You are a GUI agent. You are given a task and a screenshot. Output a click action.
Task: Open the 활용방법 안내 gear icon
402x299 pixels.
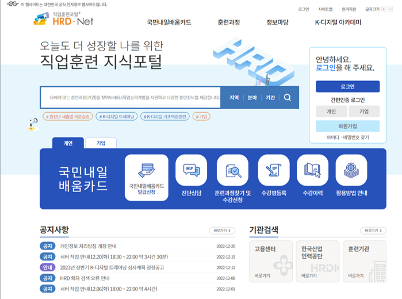[x=351, y=170]
